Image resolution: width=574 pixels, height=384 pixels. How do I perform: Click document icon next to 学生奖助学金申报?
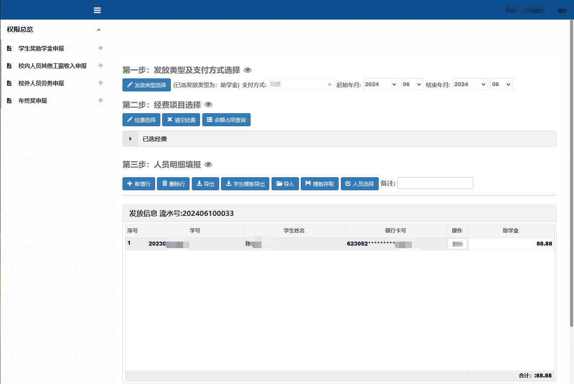click(x=9, y=48)
